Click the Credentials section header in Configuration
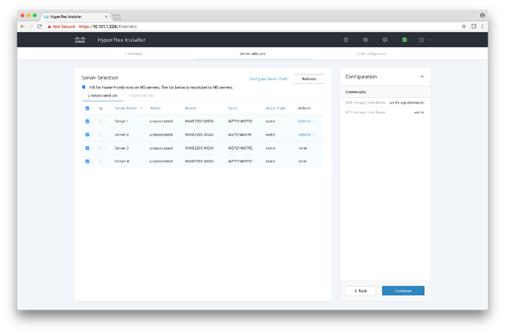Image resolution: width=505 pixels, height=334 pixels. pos(385,92)
